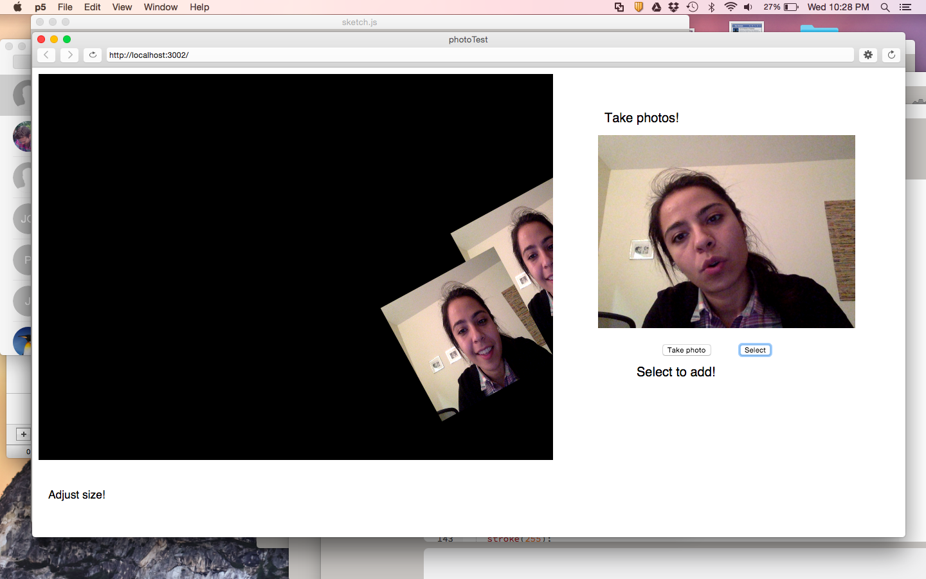Open the File menu
The width and height of the screenshot is (926, 579).
click(65, 7)
